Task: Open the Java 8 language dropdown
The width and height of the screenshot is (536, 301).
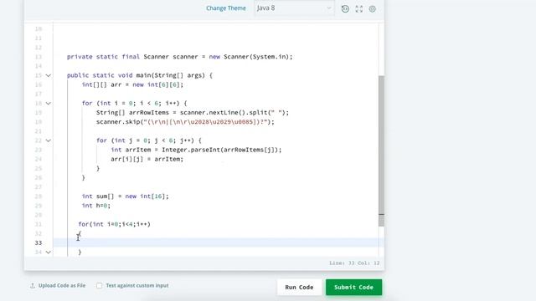Action: coord(294,8)
